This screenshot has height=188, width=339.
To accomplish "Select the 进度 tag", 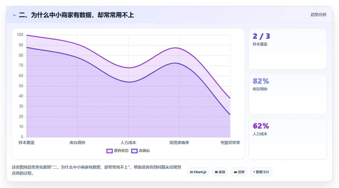I will pyautogui.click(x=239, y=172).
